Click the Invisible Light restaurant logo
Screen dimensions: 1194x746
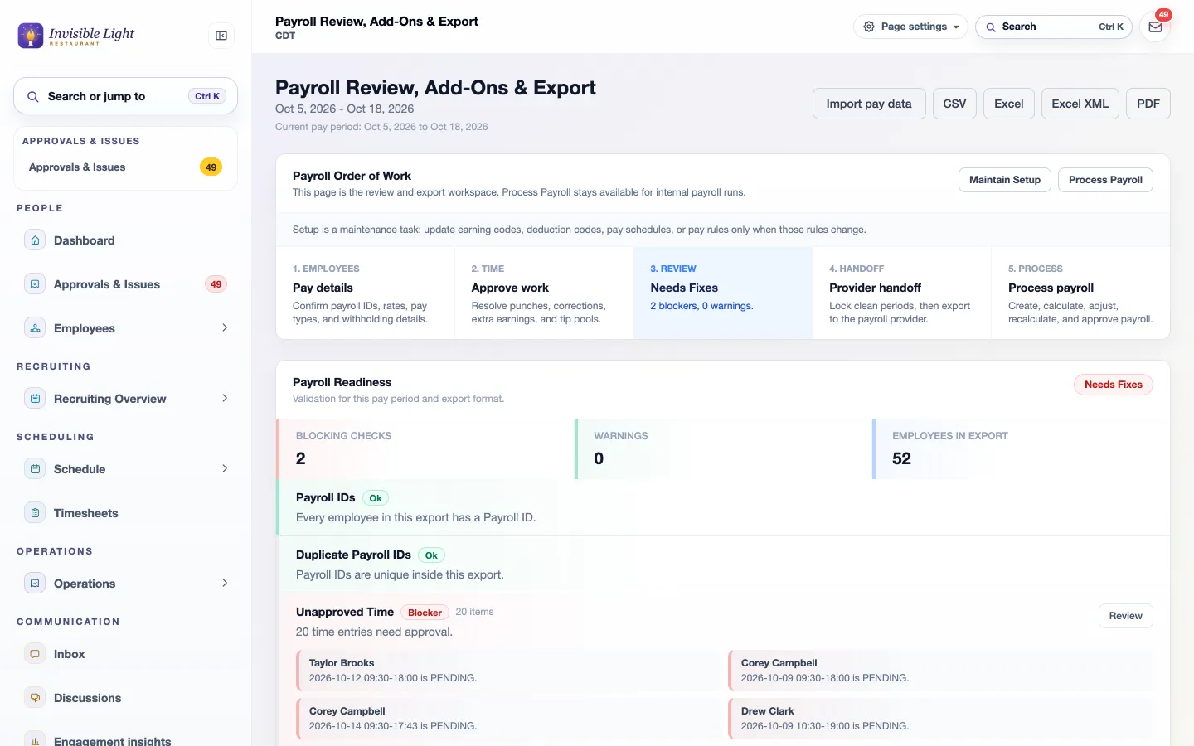pos(76,36)
